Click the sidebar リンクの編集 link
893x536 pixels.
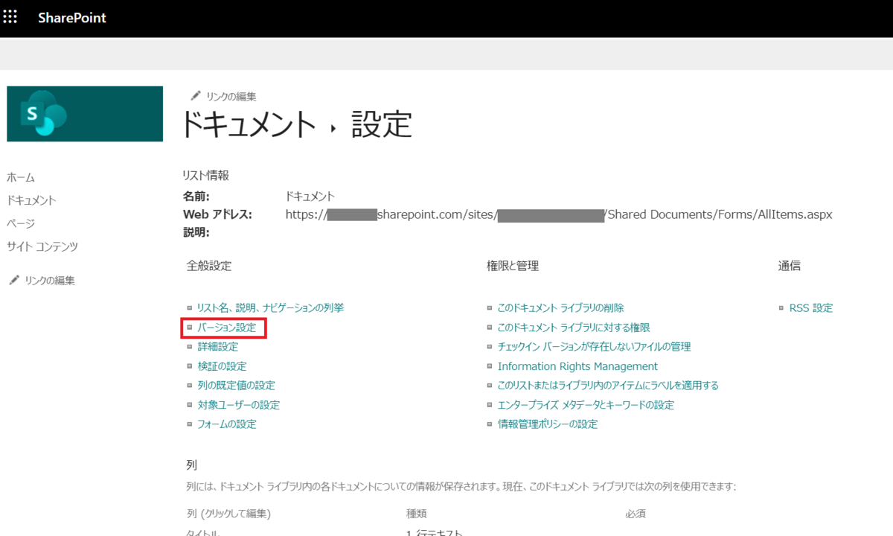[x=50, y=281]
